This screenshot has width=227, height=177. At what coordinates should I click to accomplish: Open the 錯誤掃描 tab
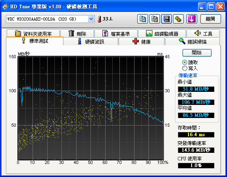[x=192, y=42]
